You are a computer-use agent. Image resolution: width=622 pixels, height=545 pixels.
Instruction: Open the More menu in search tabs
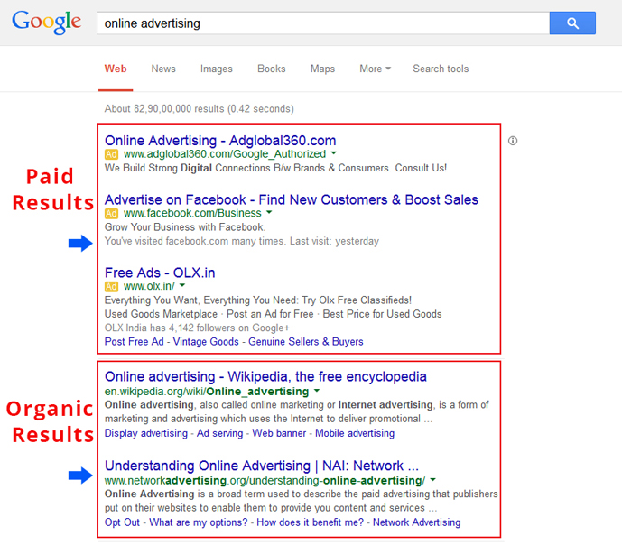coord(375,69)
